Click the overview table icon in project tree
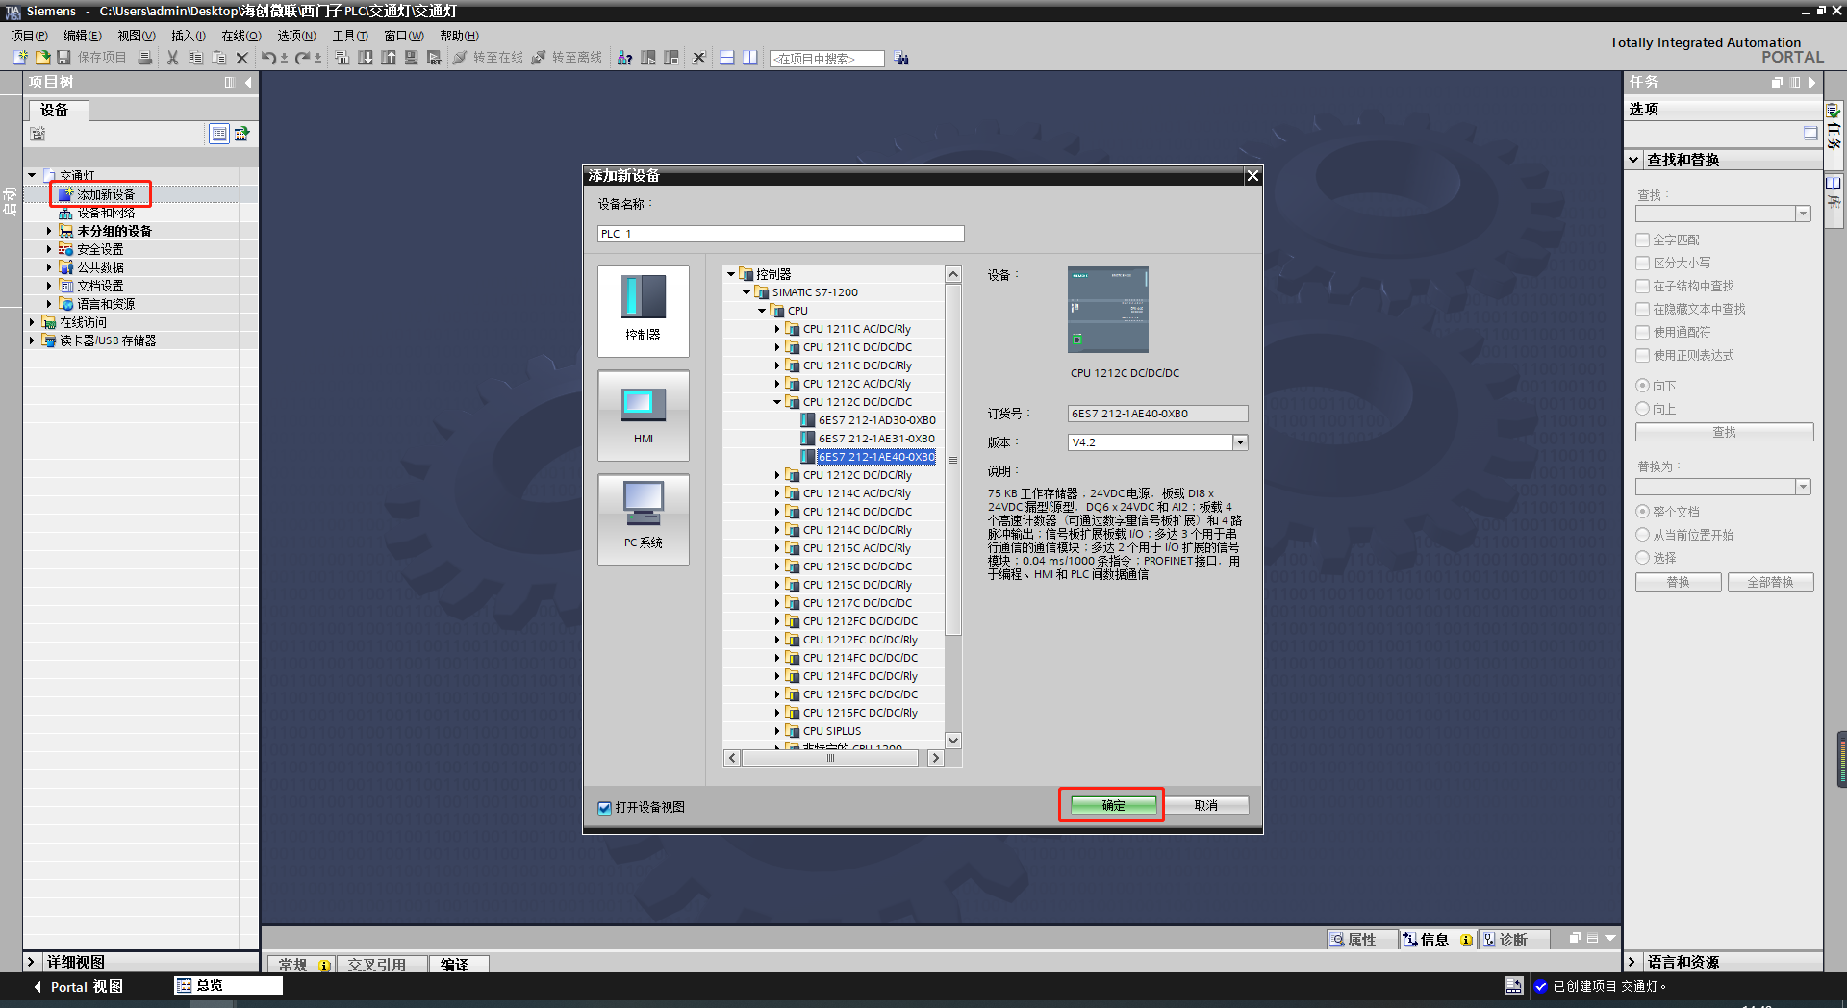The height and width of the screenshot is (1008, 1847). pyautogui.click(x=219, y=134)
